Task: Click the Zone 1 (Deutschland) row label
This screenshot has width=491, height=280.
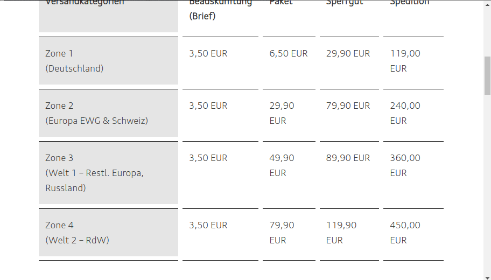Action: click(74, 61)
